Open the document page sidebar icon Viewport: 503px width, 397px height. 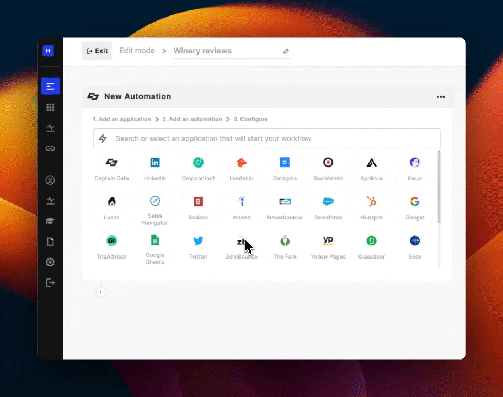50,242
